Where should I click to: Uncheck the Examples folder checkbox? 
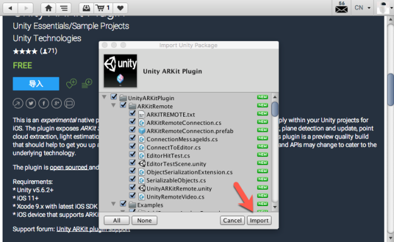pyautogui.click(x=123, y=204)
